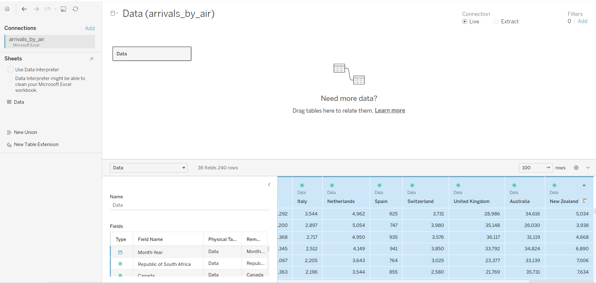Click the Tableau logo start icon
The height and width of the screenshot is (283, 596).
[x=7, y=9]
